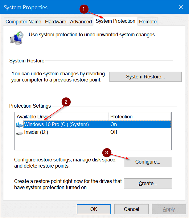Click the Insider (D:) drive icon
The height and width of the screenshot is (218, 189).
click(20, 132)
